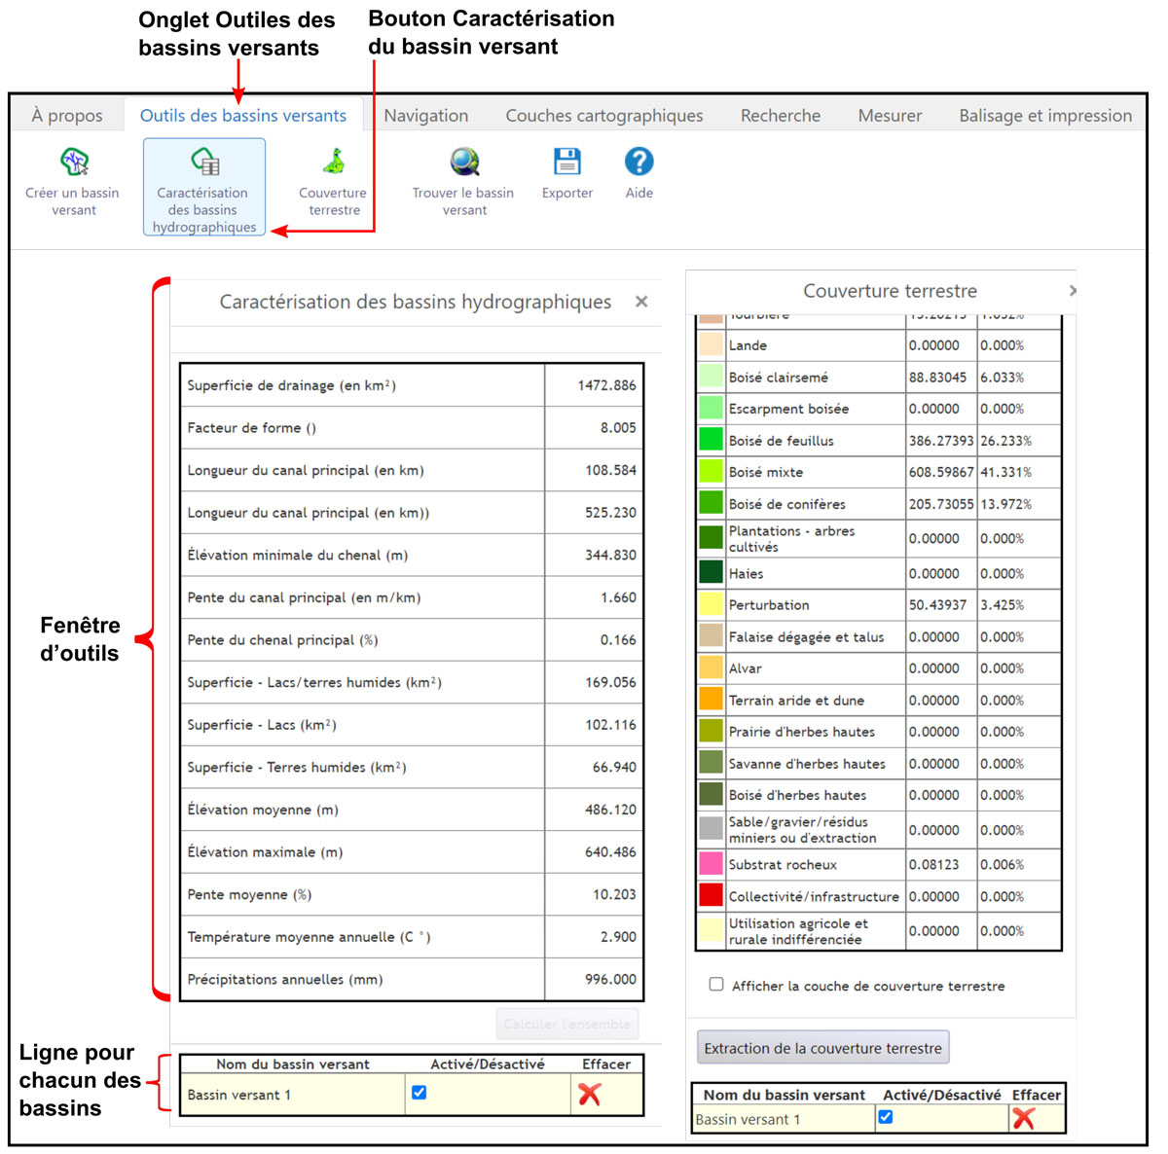Image resolution: width=1168 pixels, height=1154 pixels.
Task: Open the Couverture terrestre tool
Action: pyautogui.click(x=334, y=182)
